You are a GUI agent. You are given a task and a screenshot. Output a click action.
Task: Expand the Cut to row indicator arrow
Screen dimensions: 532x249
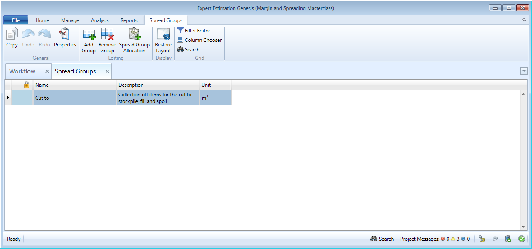[x=8, y=98]
